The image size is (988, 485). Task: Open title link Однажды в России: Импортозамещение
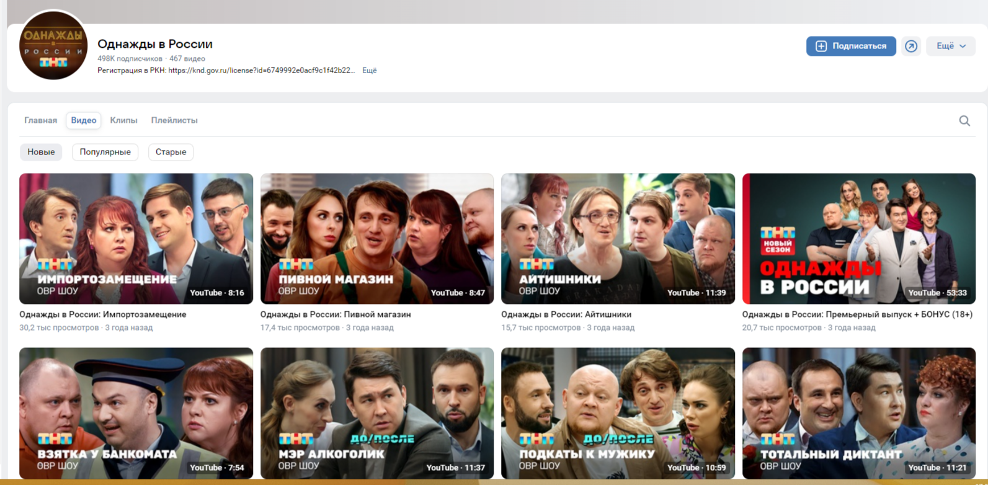(x=103, y=314)
